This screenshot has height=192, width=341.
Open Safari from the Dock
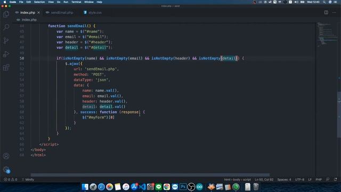coord(101,187)
